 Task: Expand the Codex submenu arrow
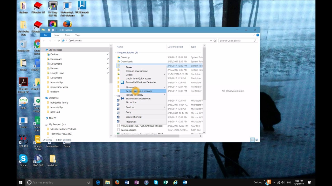pyautogui.click(x=164, y=75)
